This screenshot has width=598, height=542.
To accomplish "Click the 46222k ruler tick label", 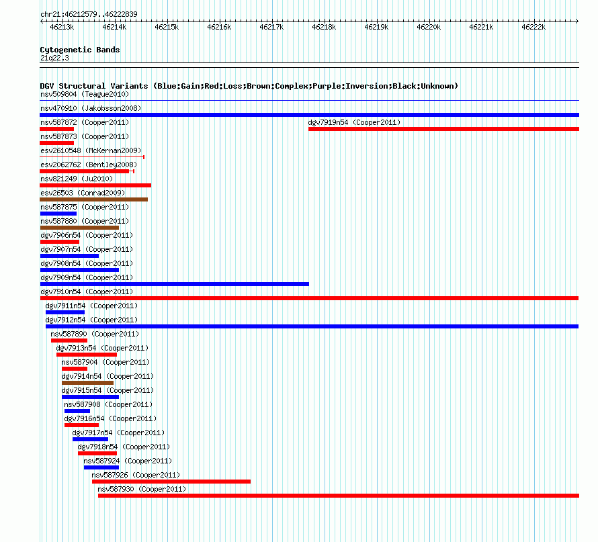I will click(x=533, y=27).
